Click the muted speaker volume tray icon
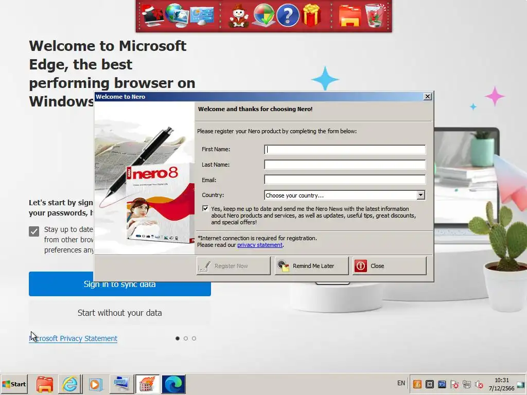Screen dimensions: 527x395 (x=479, y=384)
